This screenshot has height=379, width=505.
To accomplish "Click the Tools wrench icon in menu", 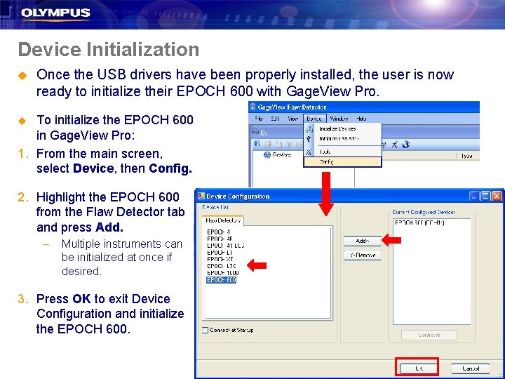I will tap(309, 152).
